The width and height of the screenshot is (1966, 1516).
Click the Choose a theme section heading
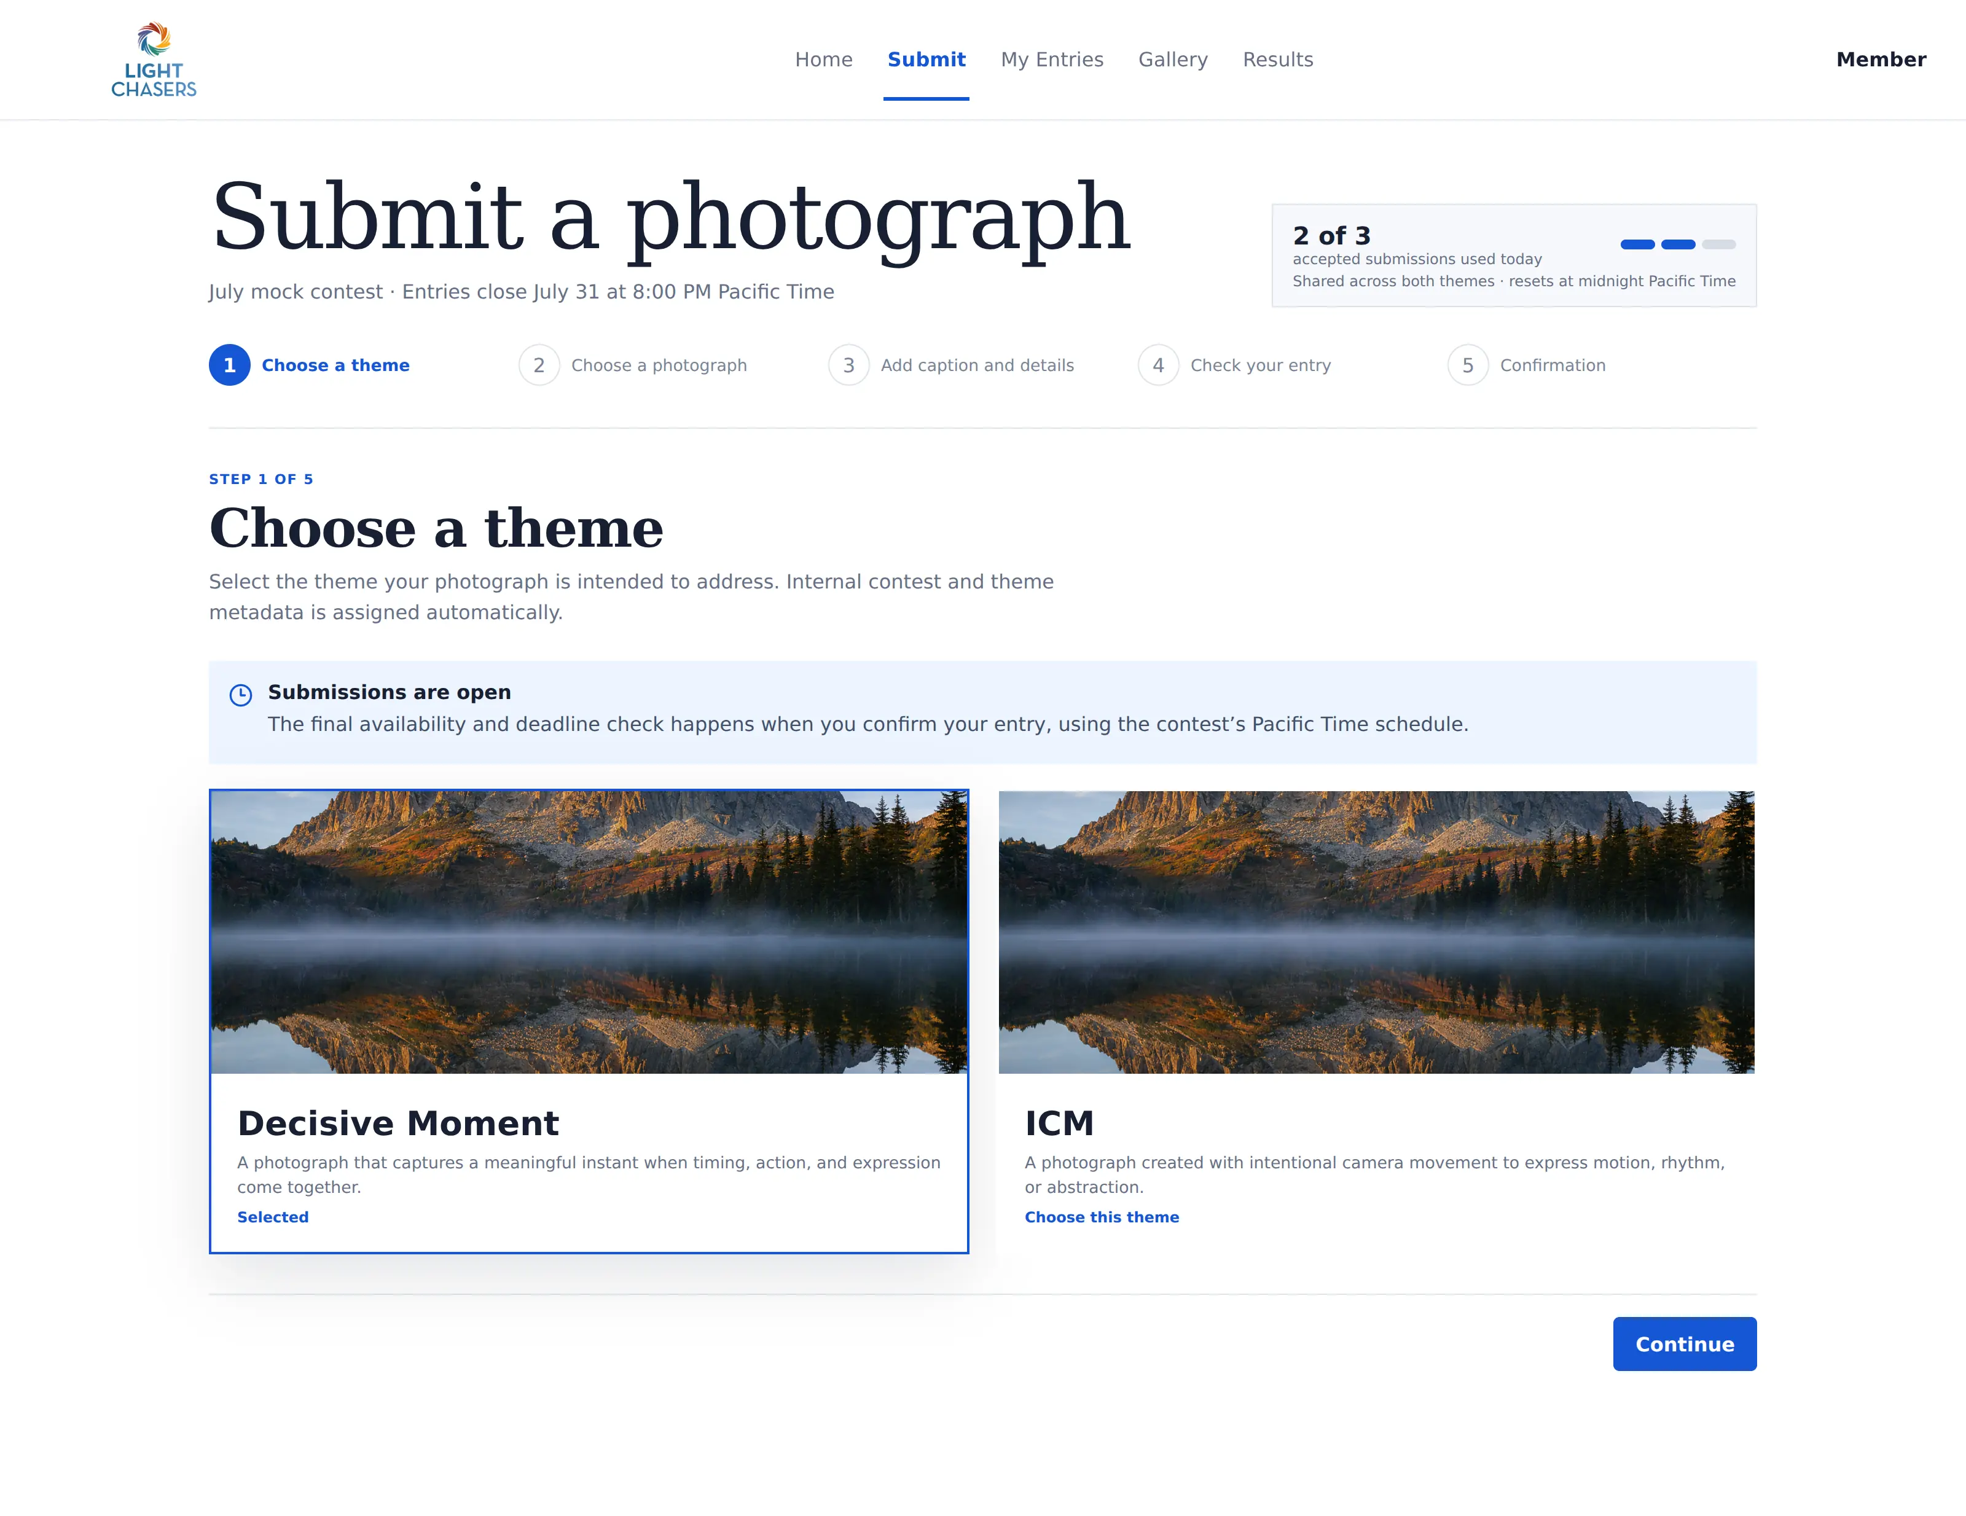click(436, 528)
